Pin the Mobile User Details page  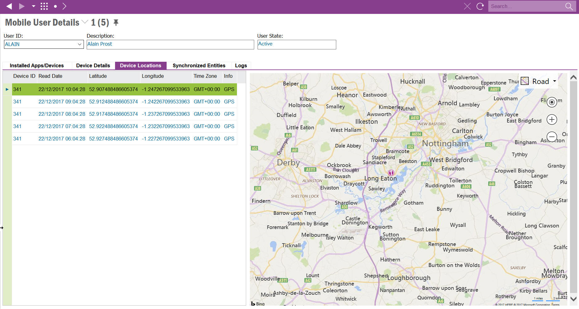(x=116, y=23)
